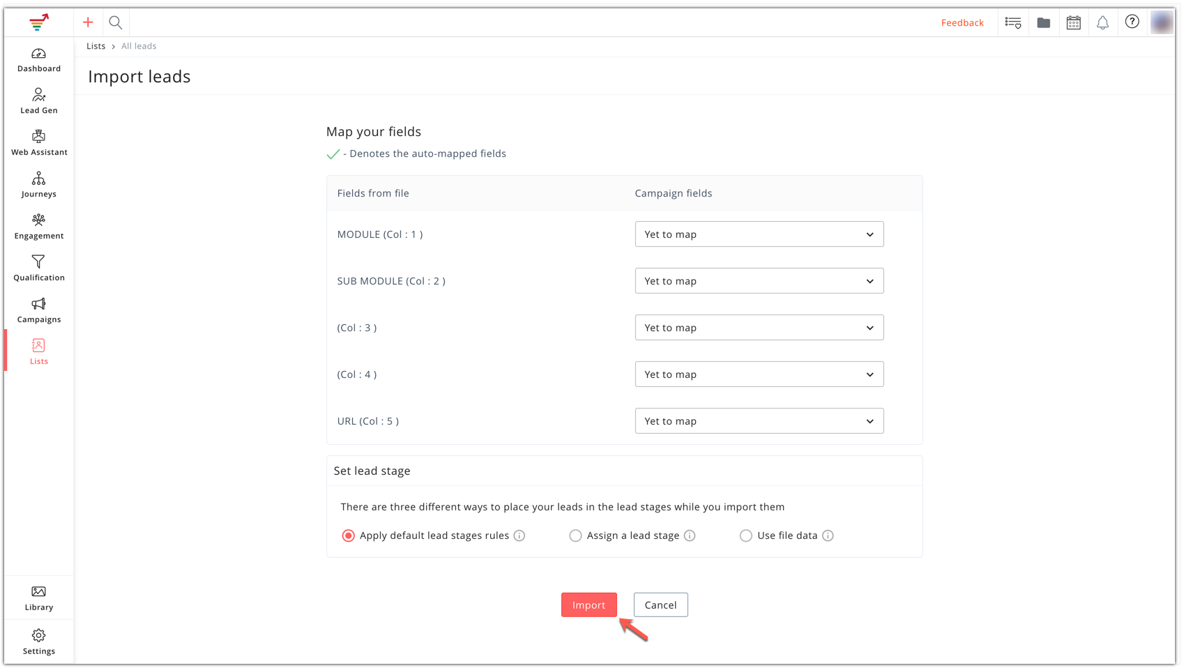Open the mapping dropdown for MODULE column
The width and height of the screenshot is (1184, 668).
click(x=759, y=234)
